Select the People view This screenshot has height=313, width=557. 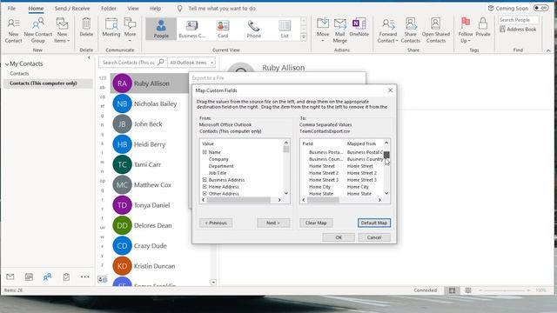(161, 29)
